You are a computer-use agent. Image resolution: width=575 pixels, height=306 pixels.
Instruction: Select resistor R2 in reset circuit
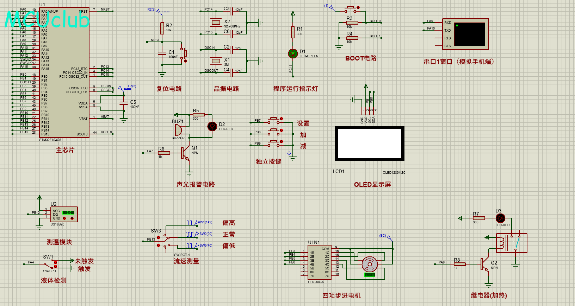[x=162, y=28]
